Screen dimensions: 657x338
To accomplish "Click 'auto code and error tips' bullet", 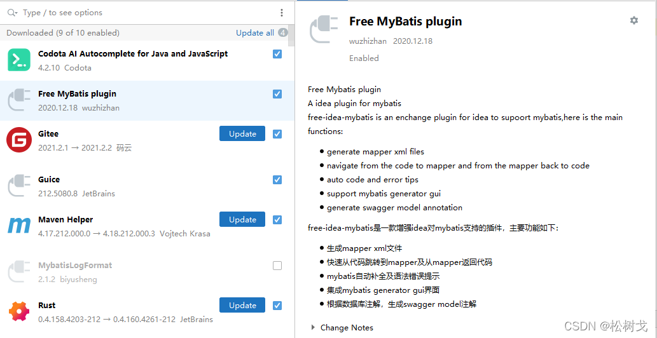I will coord(373,179).
